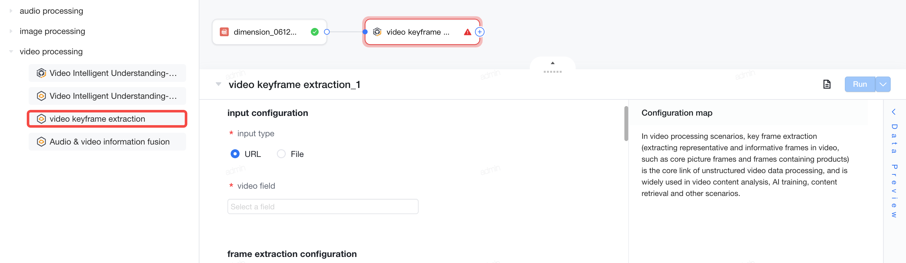Click the Run button

coord(859,84)
